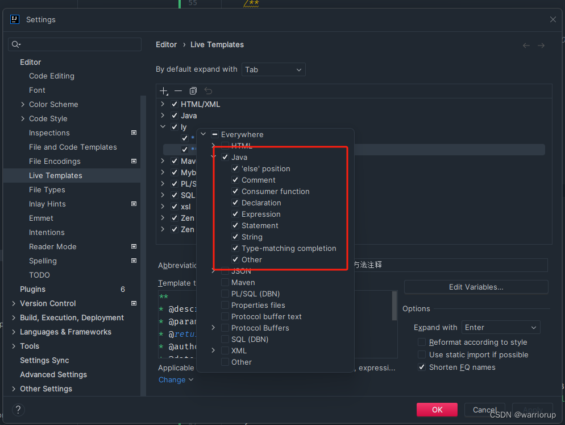
Task: Navigate back with the left arrow
Action: 526,46
